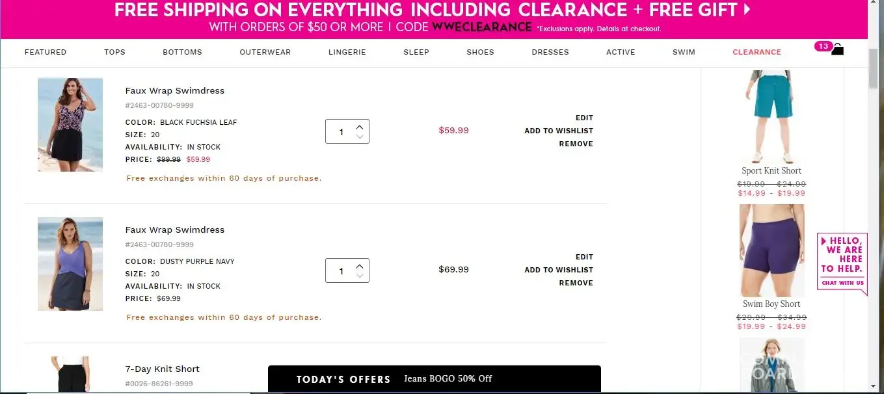Increase quantity of Dusty Purple Navy swimdress

pyautogui.click(x=360, y=266)
